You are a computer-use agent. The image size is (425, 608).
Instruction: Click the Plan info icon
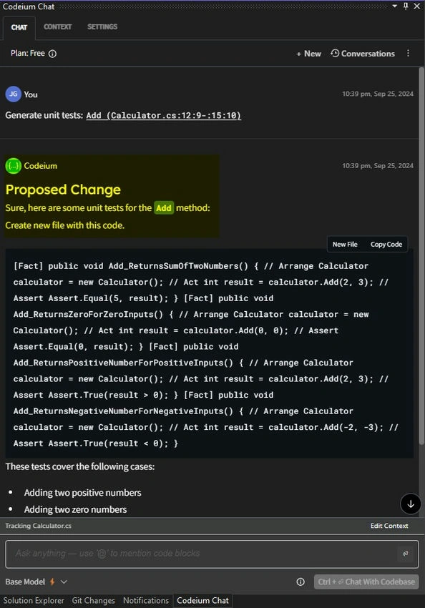point(52,54)
